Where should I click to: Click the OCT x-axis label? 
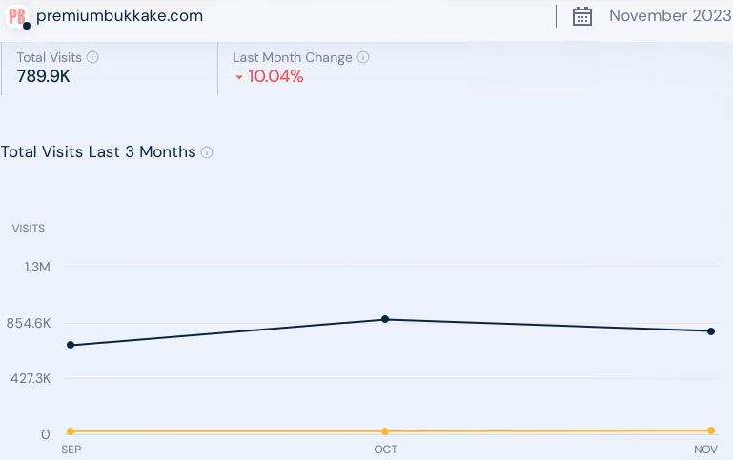385,450
